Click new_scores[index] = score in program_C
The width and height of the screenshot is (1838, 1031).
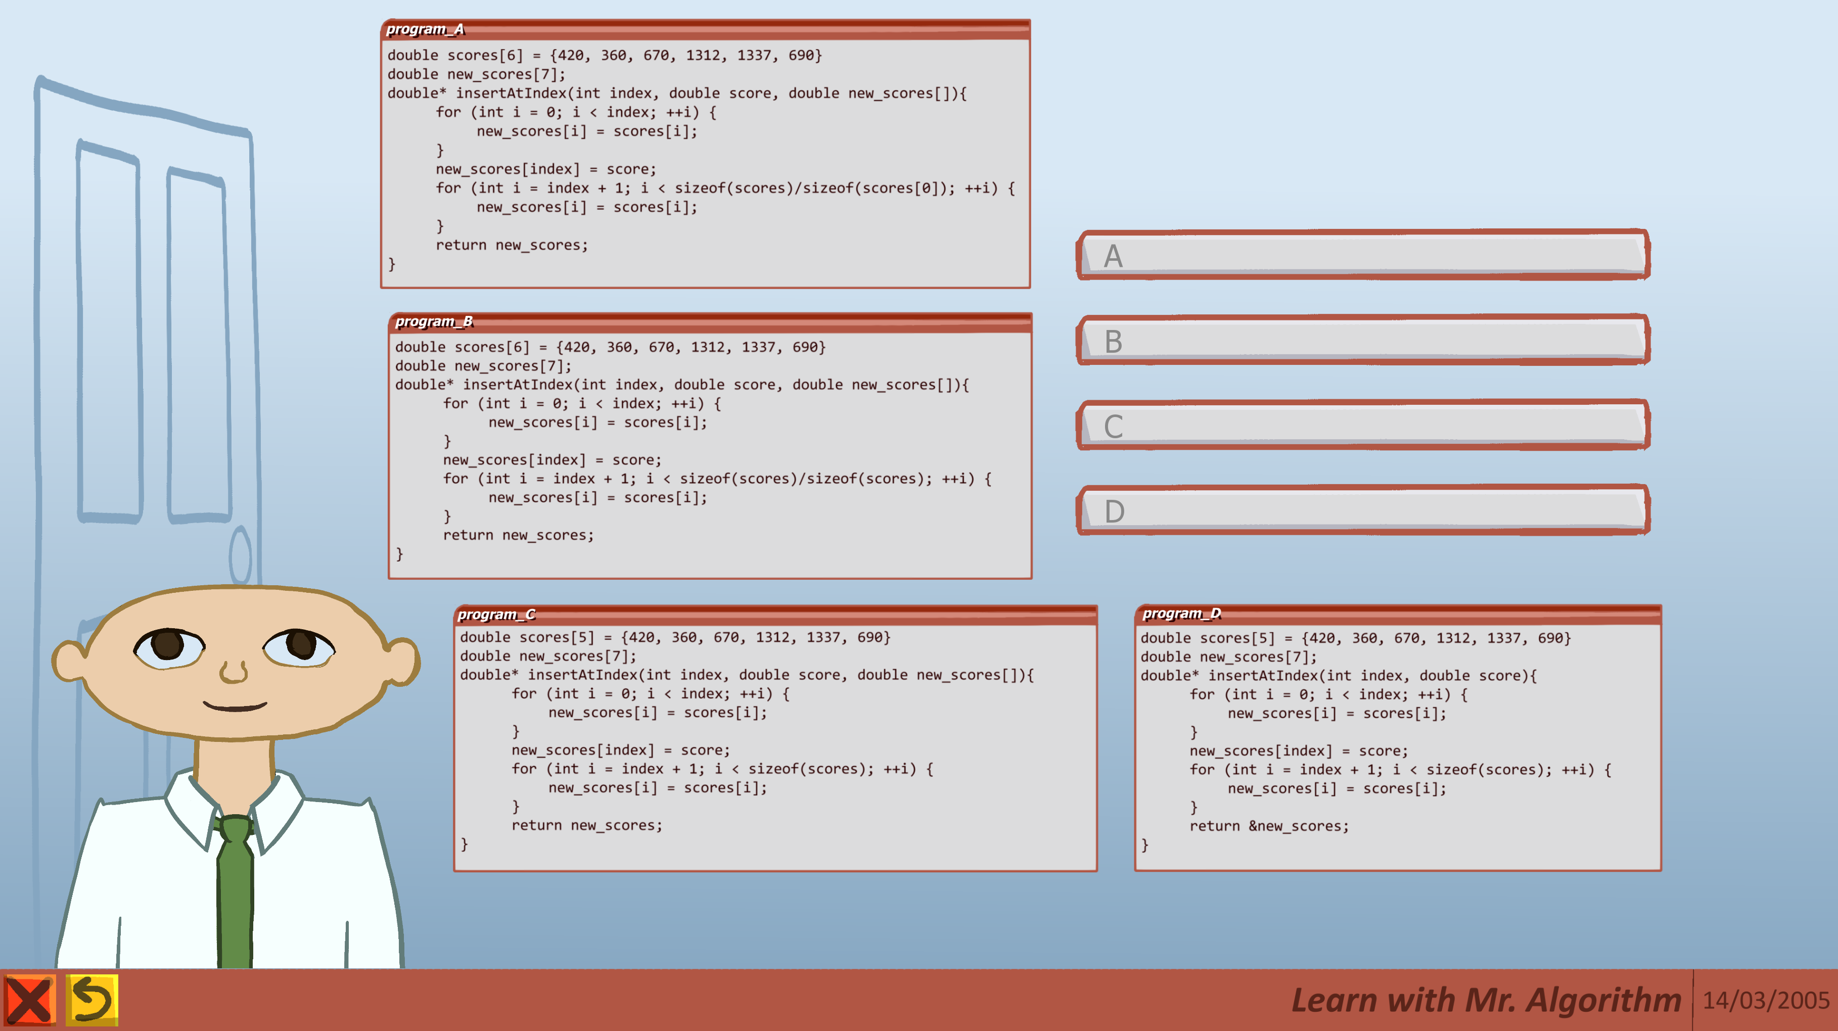[x=620, y=750]
